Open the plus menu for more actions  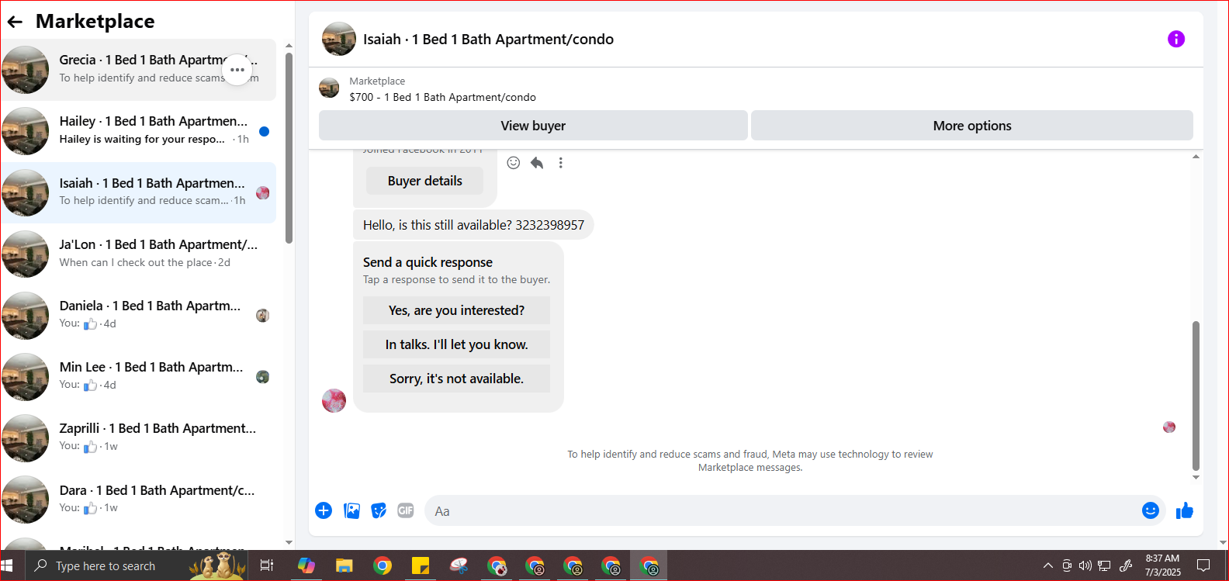pyautogui.click(x=324, y=510)
